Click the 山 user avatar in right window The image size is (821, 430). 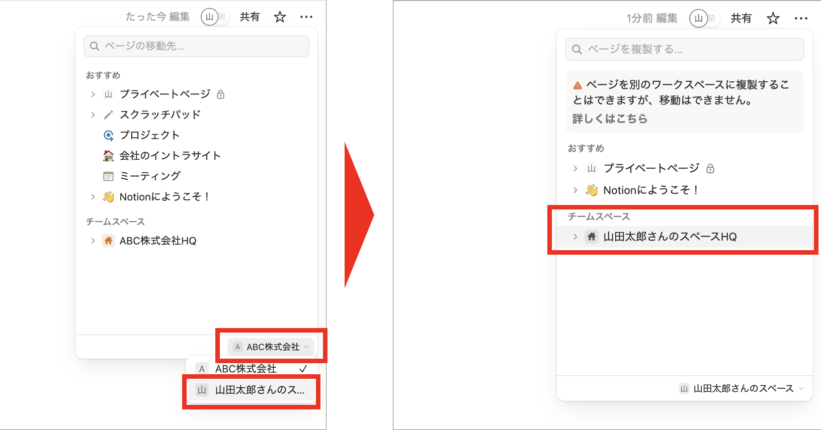[698, 19]
